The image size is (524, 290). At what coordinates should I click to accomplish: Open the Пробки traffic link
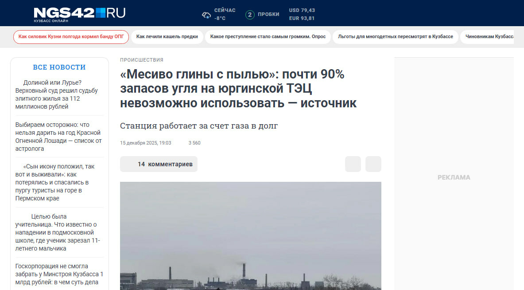[x=268, y=15]
